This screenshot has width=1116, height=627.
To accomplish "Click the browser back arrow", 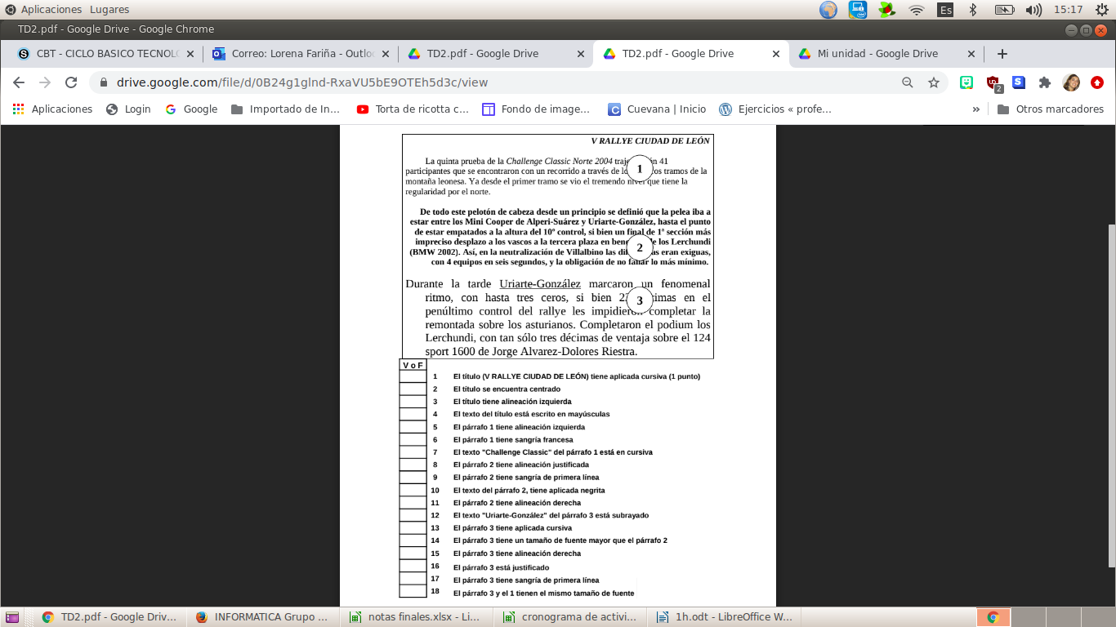I will pyautogui.click(x=18, y=82).
